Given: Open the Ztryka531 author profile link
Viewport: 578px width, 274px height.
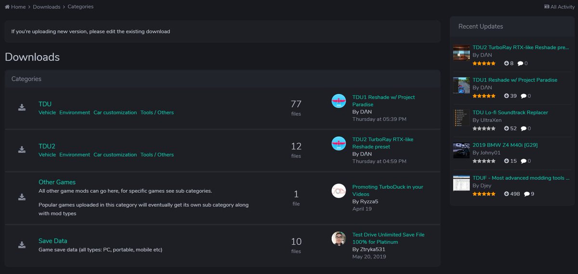Looking at the screenshot, I should (x=372, y=249).
